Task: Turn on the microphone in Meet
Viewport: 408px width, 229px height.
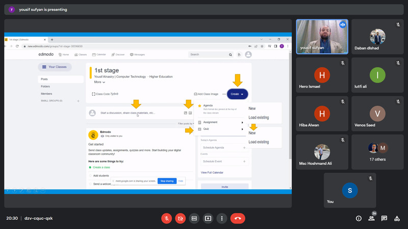Action: click(x=167, y=218)
